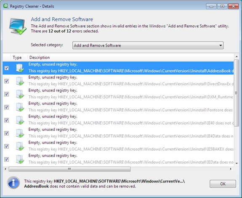The image size is (242, 198).
Task: Click the Registry Cleaner title bar icon
Action: pyautogui.click(x=6, y=6)
